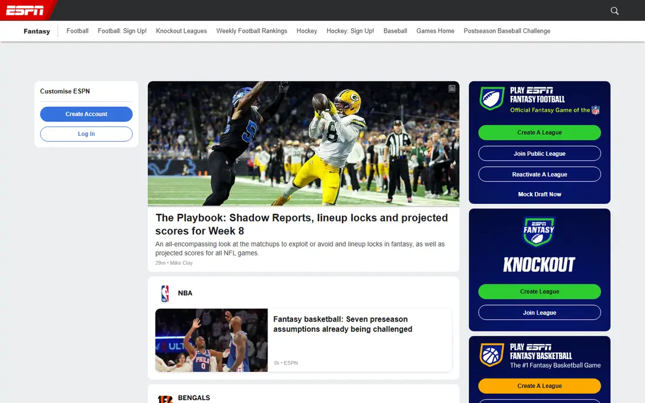The width and height of the screenshot is (645, 403).
Task: Open Weekly Football Rankings nav item
Action: tap(252, 31)
